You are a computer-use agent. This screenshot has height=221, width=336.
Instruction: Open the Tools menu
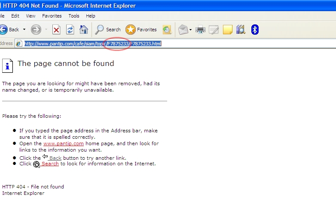[74, 16]
